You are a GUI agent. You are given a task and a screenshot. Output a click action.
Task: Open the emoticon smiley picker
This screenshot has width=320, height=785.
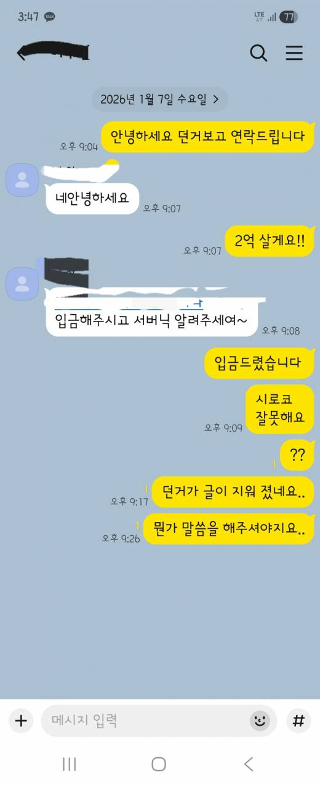click(x=260, y=720)
